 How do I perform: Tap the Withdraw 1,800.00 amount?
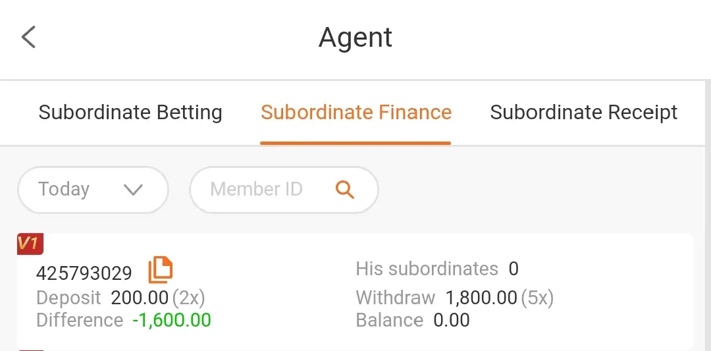tap(481, 298)
